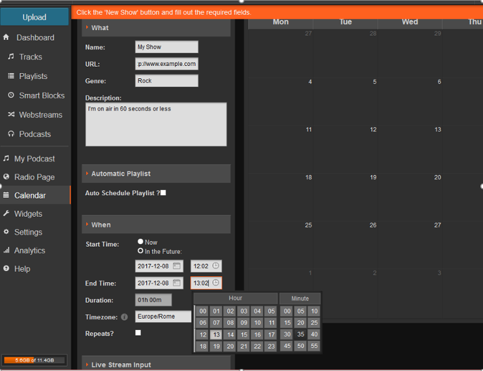Select the Now start time radio button
Viewport: 483px width, 371px height.
coord(140,242)
